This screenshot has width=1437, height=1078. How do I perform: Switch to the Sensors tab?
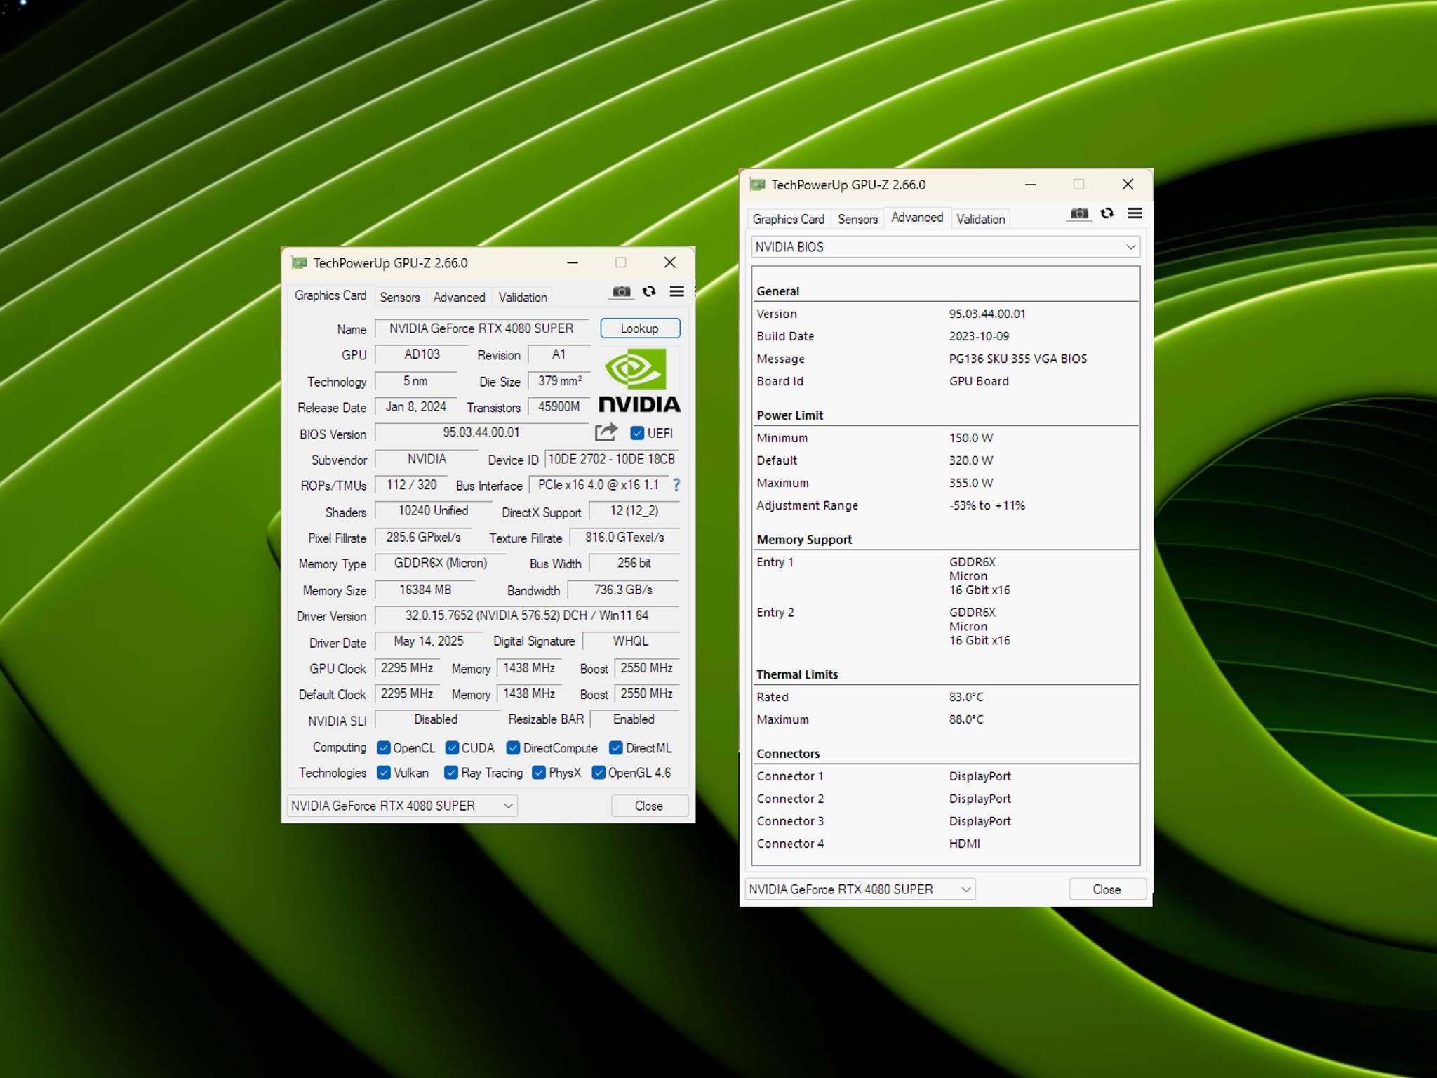[399, 297]
